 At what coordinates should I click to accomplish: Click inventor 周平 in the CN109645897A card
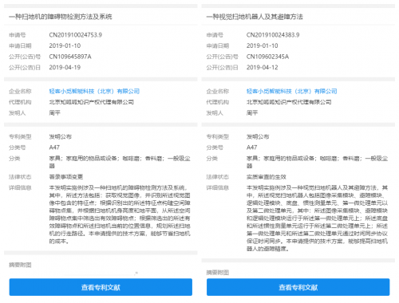pos(54,113)
